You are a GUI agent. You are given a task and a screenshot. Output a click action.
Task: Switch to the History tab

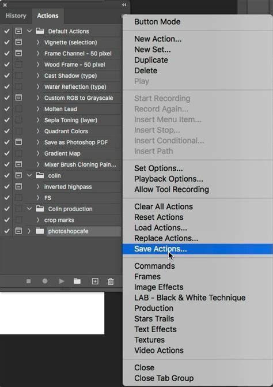(16, 16)
